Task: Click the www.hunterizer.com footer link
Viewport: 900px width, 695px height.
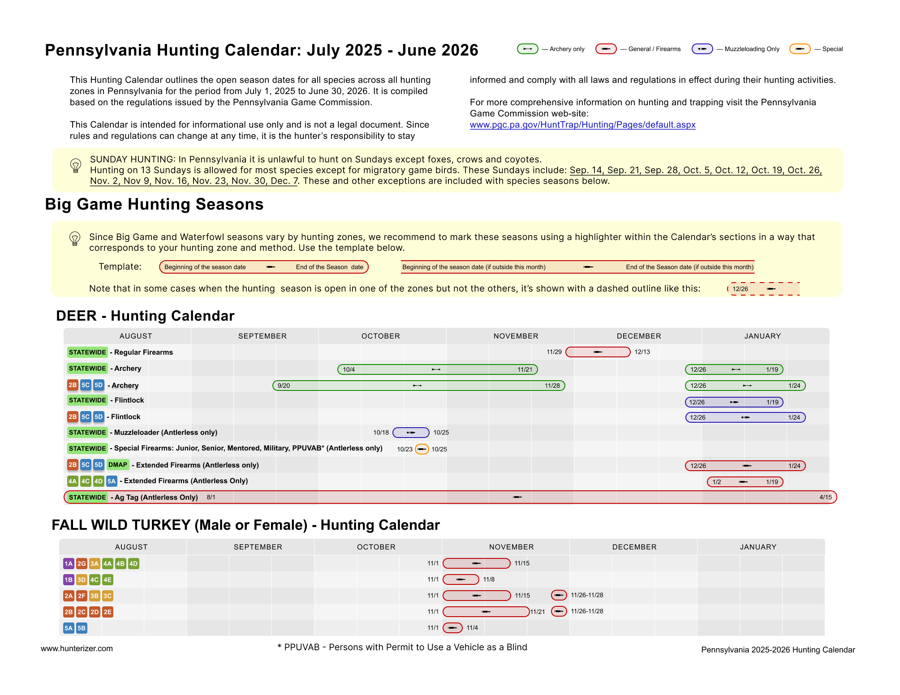Action: click(77, 648)
